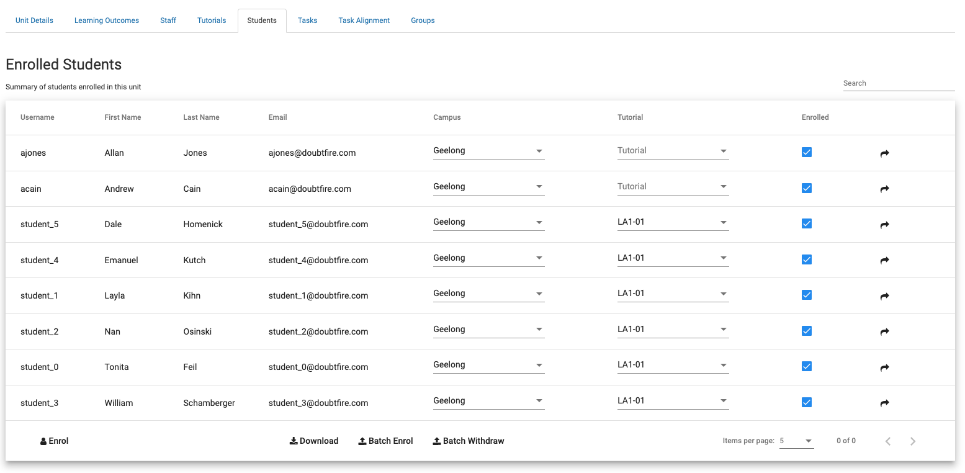Switch to the Task Alignment tab
The image size is (965, 473).
(364, 20)
